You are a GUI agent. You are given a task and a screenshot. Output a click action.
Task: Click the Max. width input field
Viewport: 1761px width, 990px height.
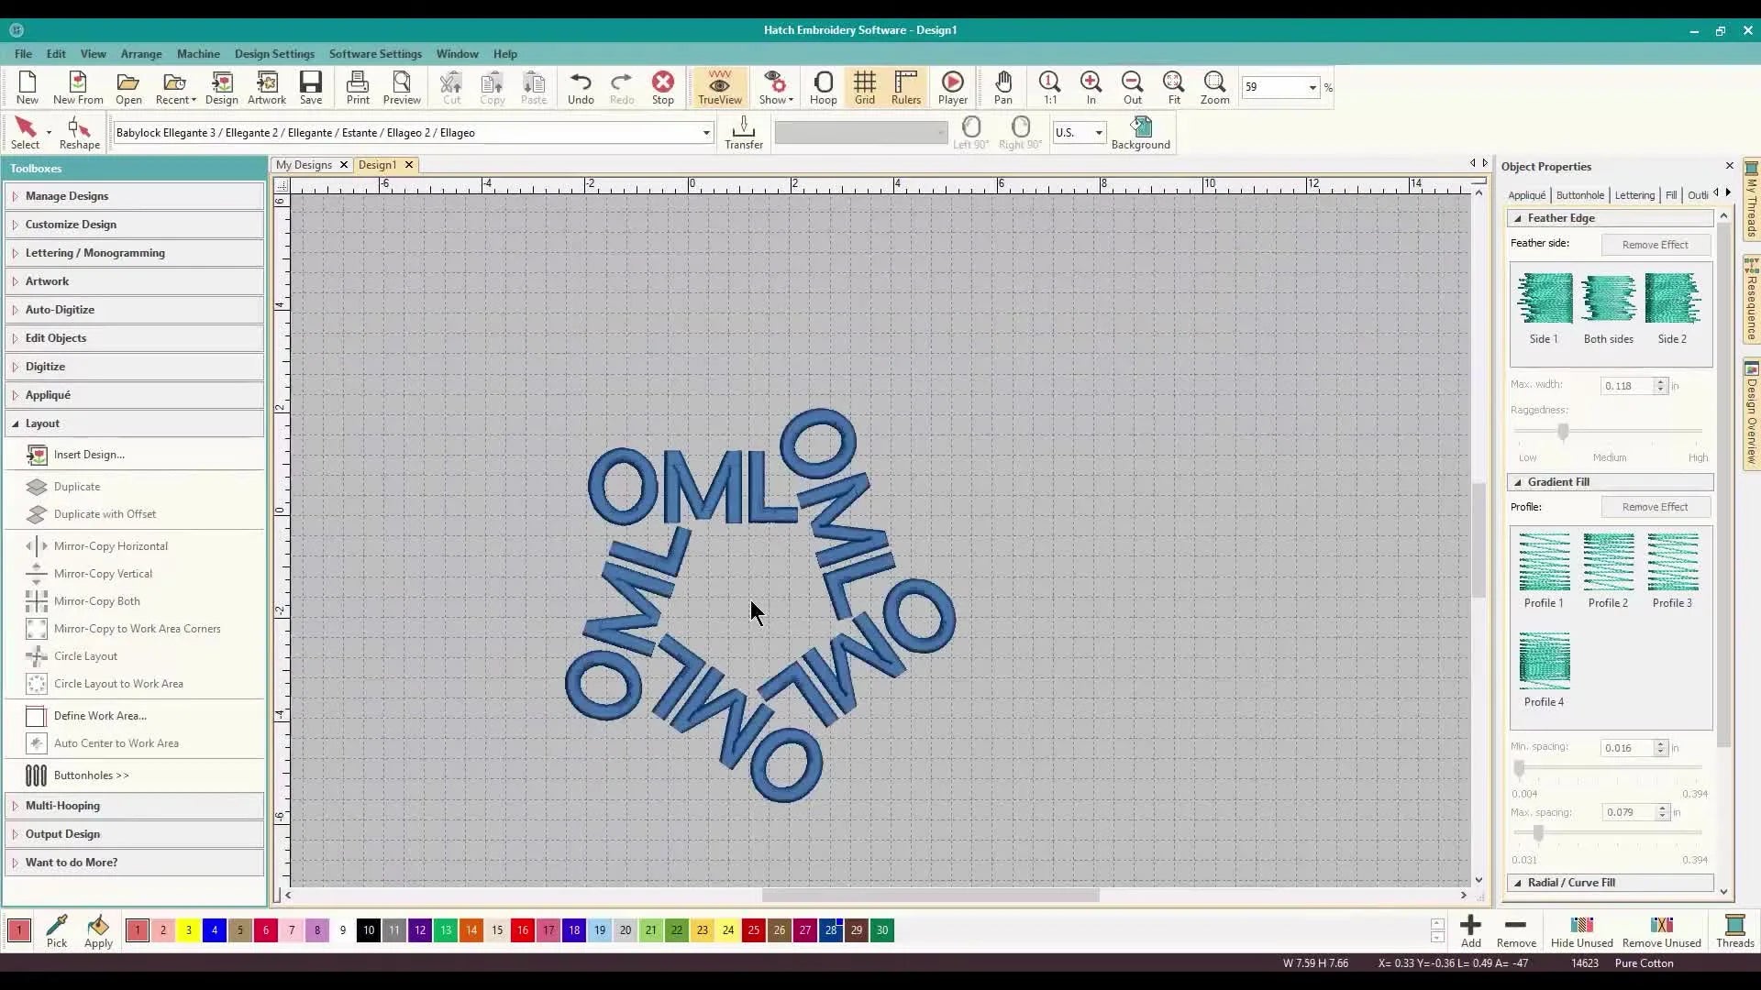click(1626, 386)
